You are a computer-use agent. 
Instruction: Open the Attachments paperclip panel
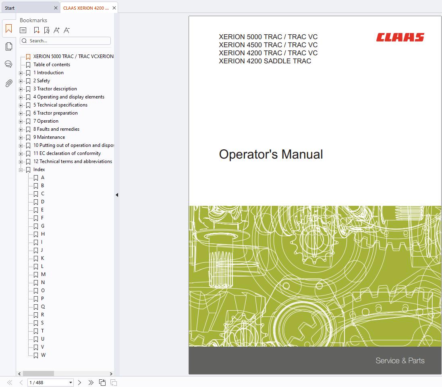pyautogui.click(x=8, y=83)
